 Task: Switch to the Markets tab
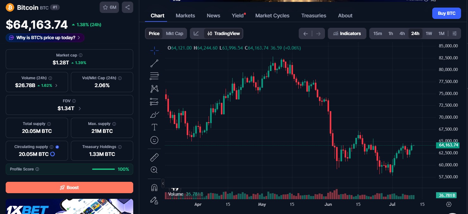[x=185, y=15]
